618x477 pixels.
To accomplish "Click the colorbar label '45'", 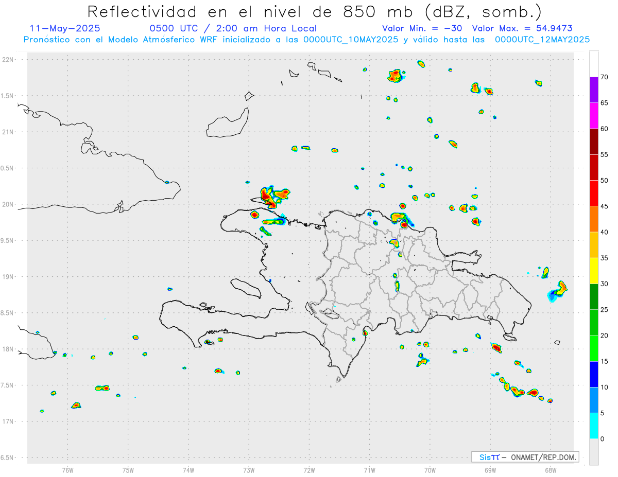I will pyautogui.click(x=605, y=206).
